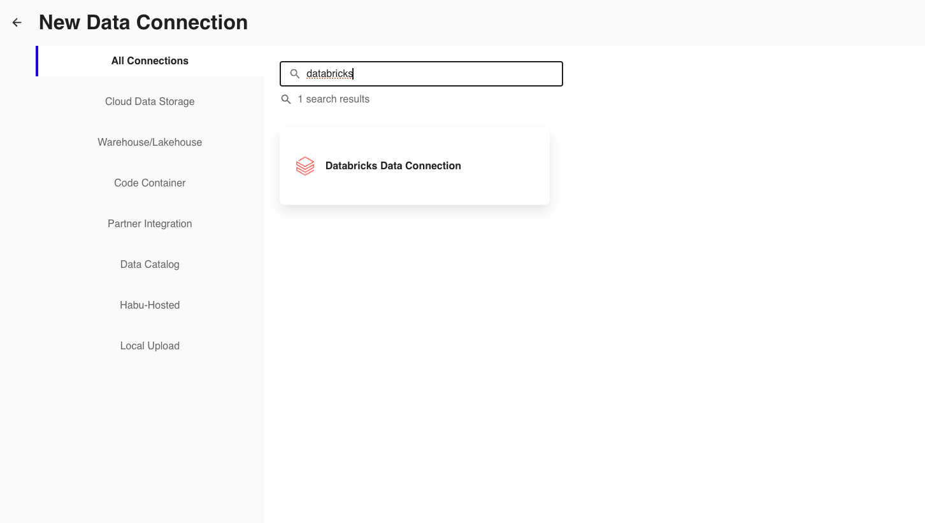Select the All Connections tab
925x523 pixels.
pos(150,61)
